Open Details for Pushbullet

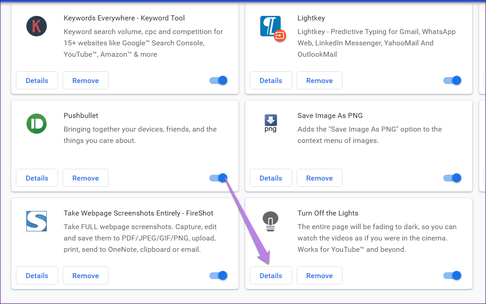point(37,178)
